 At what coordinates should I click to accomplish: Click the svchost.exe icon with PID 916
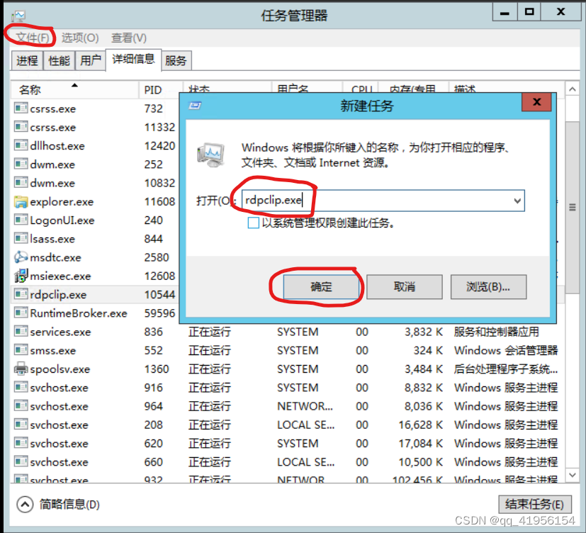coord(21,387)
